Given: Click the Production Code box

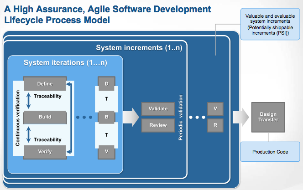Looking at the screenshot, I should coord(270,152).
